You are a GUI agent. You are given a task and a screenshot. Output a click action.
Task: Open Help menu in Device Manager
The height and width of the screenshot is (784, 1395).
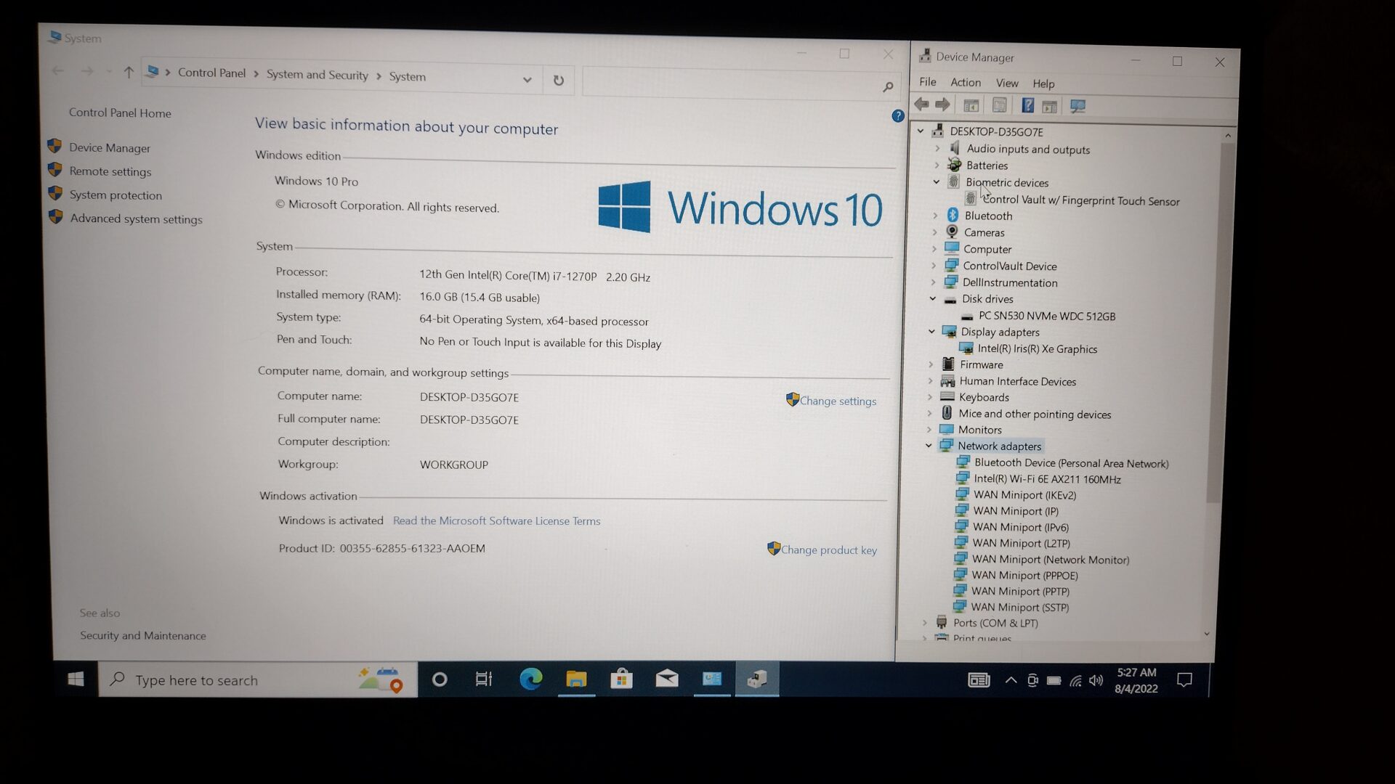pyautogui.click(x=1043, y=83)
